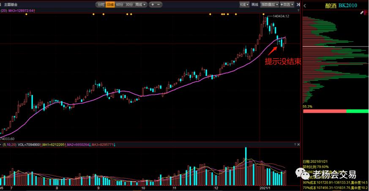
Task: Click the question mark help icon of main chart
Action: tap(298, 11)
